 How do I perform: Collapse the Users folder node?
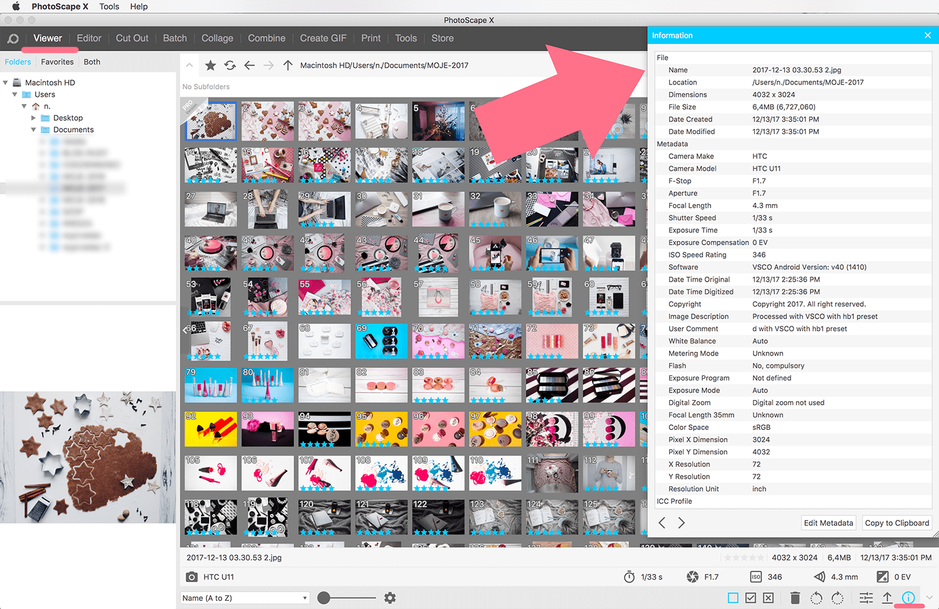(15, 95)
